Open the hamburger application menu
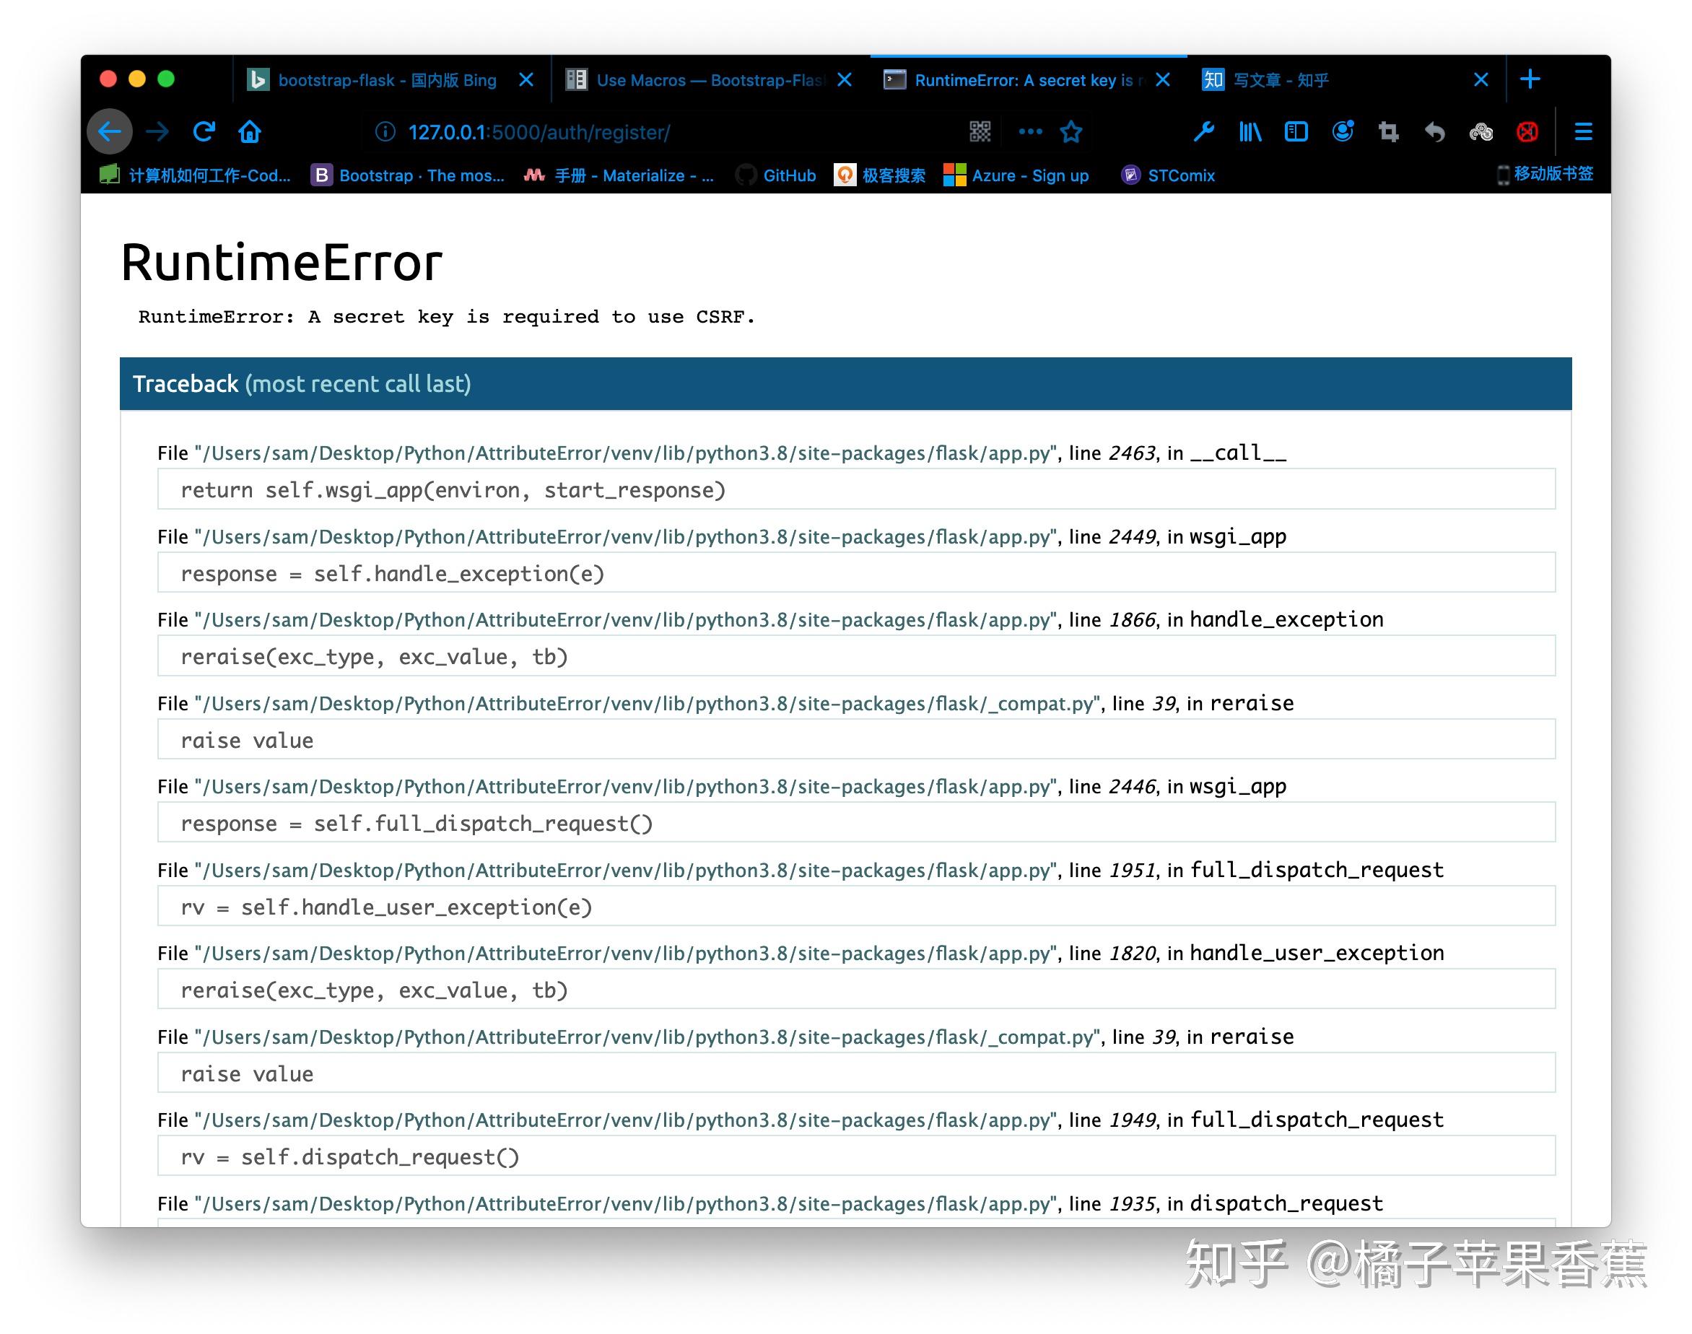 click(x=1583, y=132)
